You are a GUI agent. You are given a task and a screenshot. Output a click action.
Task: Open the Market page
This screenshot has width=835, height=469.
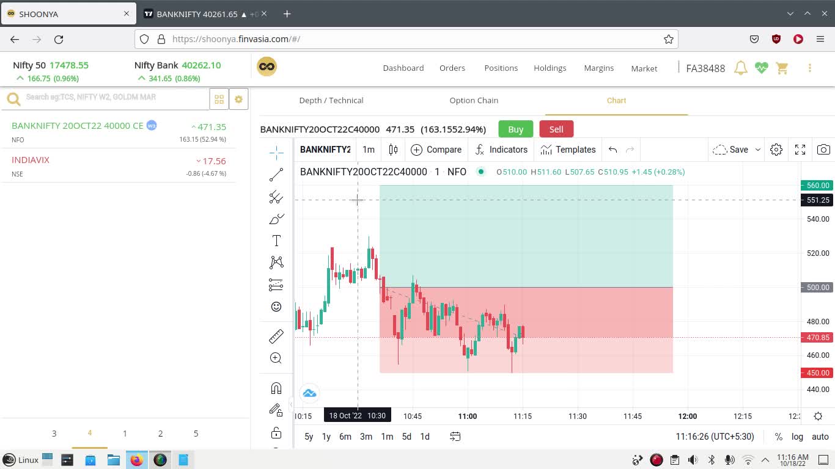click(644, 68)
